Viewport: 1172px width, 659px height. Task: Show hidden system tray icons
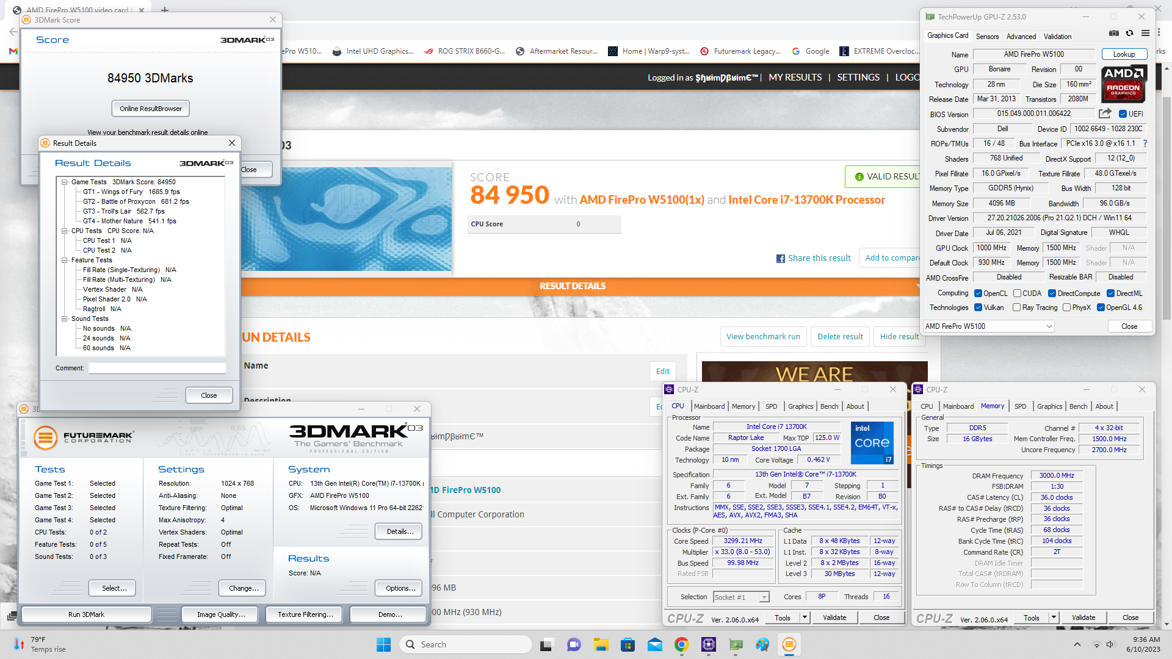pyautogui.click(x=1077, y=644)
